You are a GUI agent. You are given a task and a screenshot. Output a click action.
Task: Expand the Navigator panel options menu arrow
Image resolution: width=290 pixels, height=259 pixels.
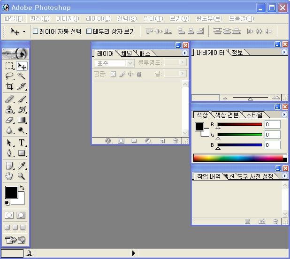[x=284, y=52]
